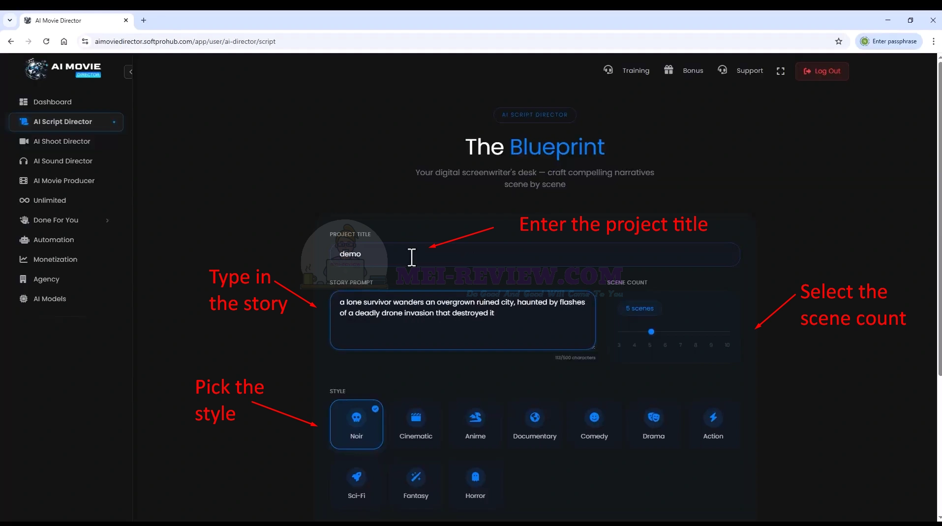Choose the Horror ghost style
942x526 pixels.
tap(475, 484)
